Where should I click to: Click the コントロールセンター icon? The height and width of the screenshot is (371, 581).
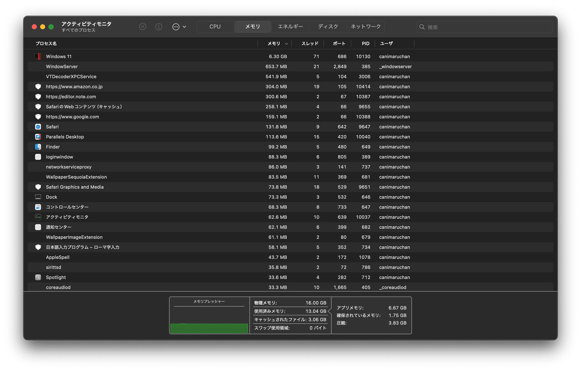pos(38,207)
